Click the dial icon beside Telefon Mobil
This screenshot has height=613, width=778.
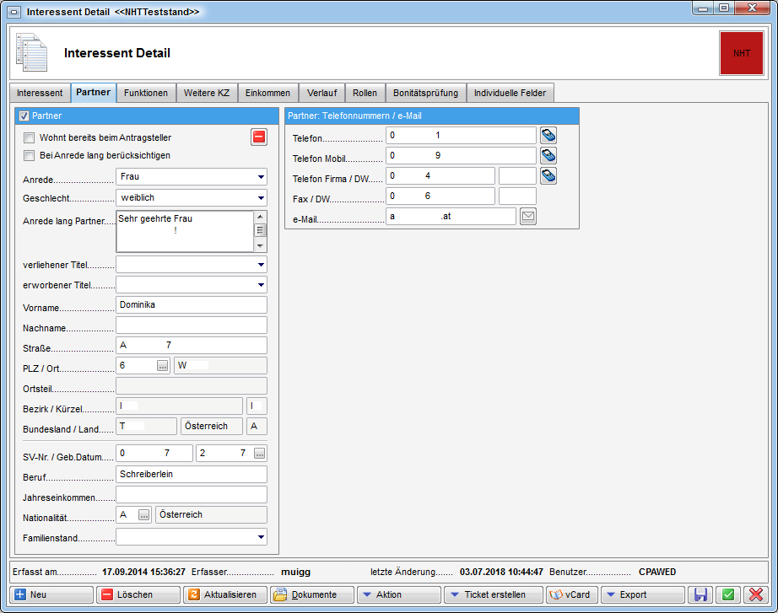click(548, 155)
